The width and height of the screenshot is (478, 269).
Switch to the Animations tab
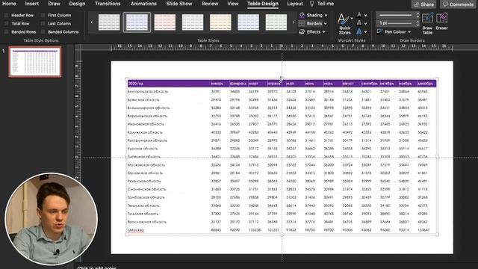pyautogui.click(x=143, y=4)
